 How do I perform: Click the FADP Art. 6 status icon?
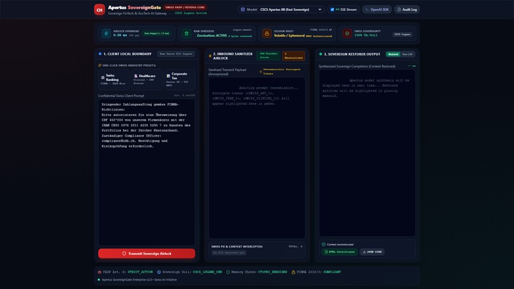99,272
